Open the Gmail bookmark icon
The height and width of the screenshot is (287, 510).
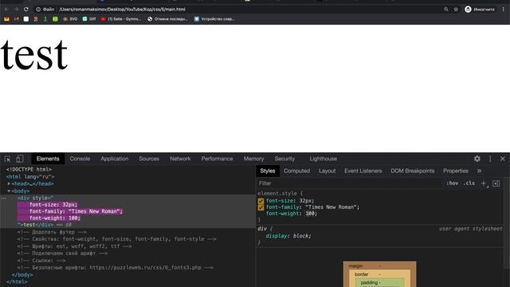tap(6, 19)
